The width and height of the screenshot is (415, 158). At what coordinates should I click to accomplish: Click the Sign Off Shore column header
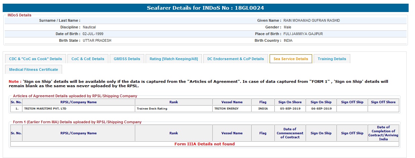coord(383,102)
